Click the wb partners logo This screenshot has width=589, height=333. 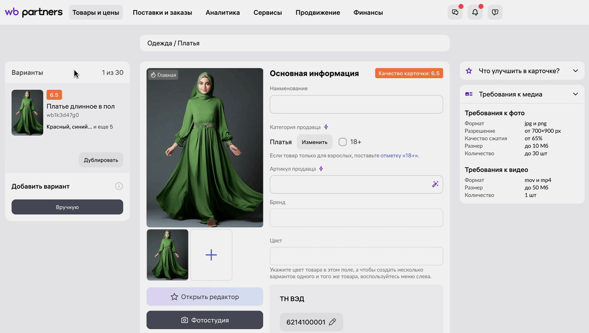(34, 12)
